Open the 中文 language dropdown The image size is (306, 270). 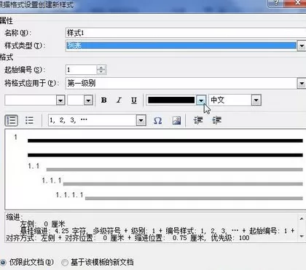[256, 100]
